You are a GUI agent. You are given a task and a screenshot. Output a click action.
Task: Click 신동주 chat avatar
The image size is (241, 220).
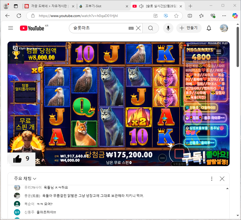(17, 212)
